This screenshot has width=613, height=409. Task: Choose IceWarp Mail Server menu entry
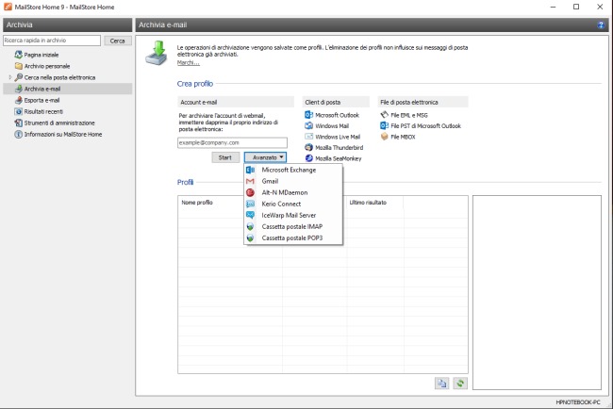pos(293,215)
